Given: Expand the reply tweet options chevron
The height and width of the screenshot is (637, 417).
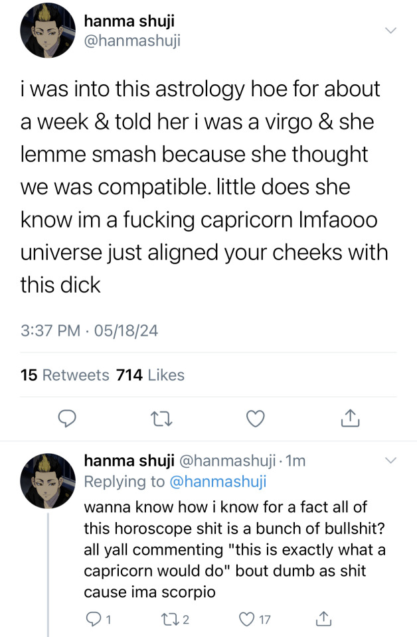Looking at the screenshot, I should 391,460.
